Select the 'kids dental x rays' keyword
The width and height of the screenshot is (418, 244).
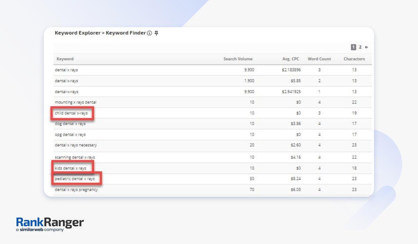pos(70,168)
